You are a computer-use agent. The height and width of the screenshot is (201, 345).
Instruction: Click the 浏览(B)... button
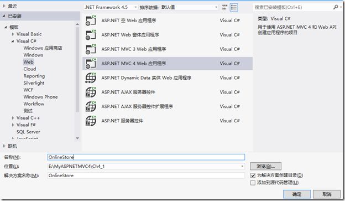(x=265, y=167)
